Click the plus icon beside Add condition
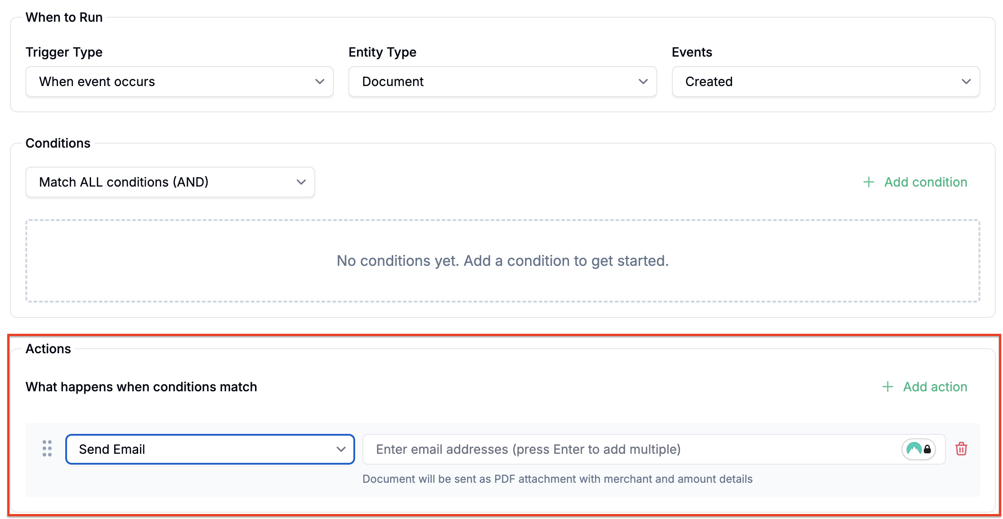This screenshot has width=1003, height=519. [868, 182]
